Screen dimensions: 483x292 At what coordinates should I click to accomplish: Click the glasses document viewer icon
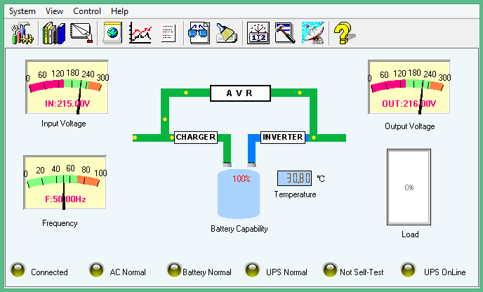(x=199, y=33)
